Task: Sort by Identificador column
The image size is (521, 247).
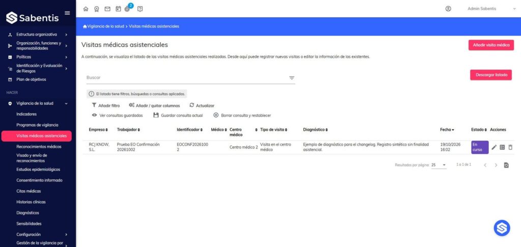Action: coord(189,130)
